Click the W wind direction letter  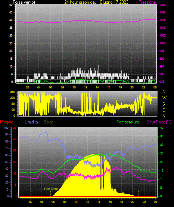pos(164,98)
